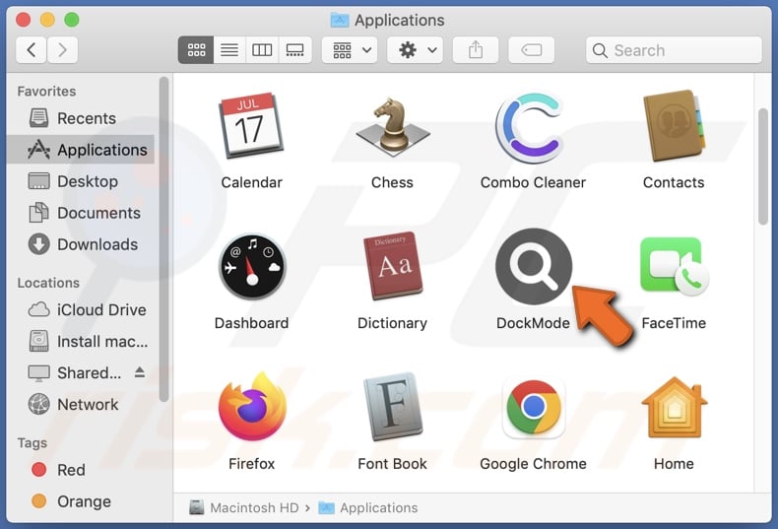Viewport: 778px width, 529px height.
Task: Click the Calendar label text
Action: pyautogui.click(x=251, y=182)
